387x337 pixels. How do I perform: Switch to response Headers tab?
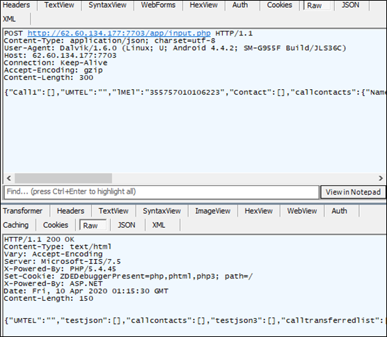(70, 211)
